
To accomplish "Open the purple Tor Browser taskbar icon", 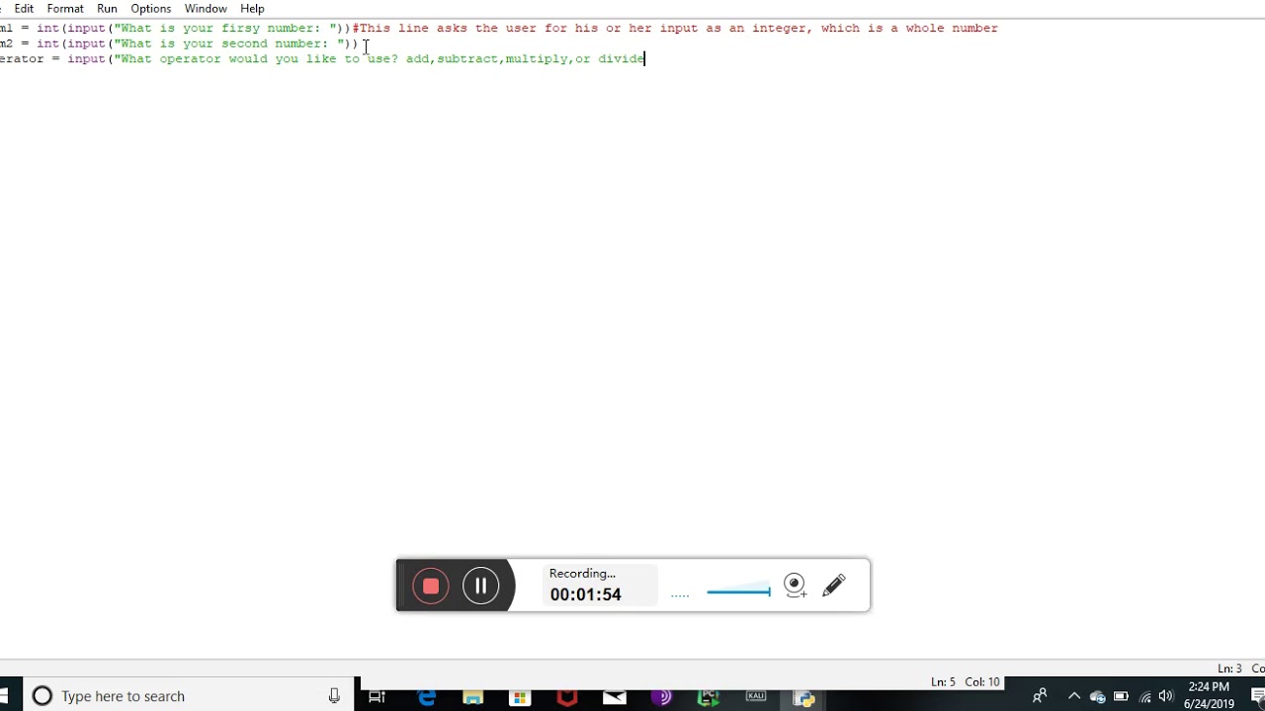I will [661, 696].
